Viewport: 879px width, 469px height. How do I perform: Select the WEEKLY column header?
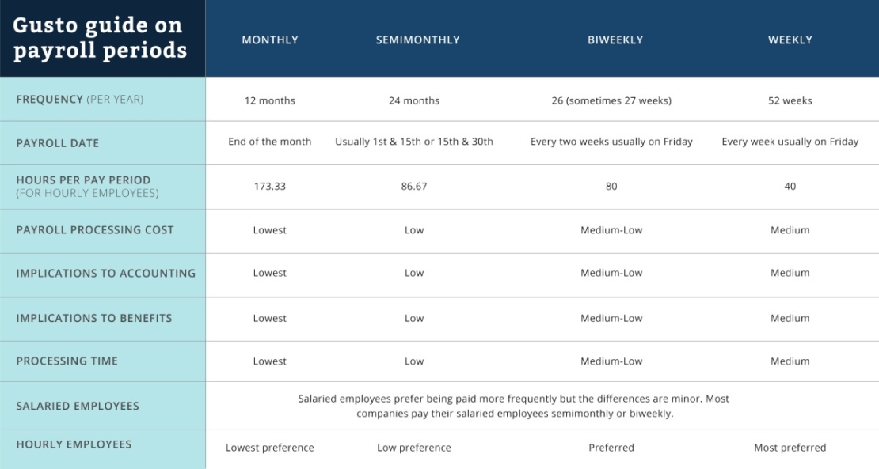tap(790, 40)
